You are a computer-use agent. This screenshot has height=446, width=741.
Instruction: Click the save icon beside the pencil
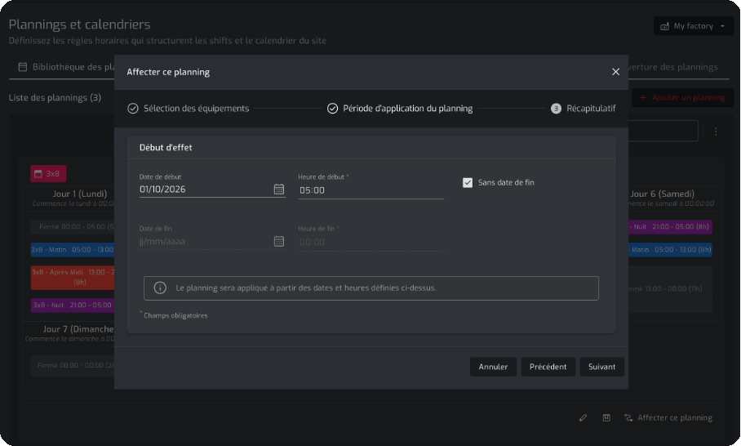pos(606,417)
